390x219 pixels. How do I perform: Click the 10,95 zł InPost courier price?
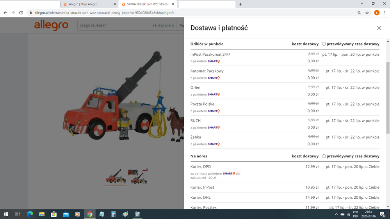click(x=312, y=187)
